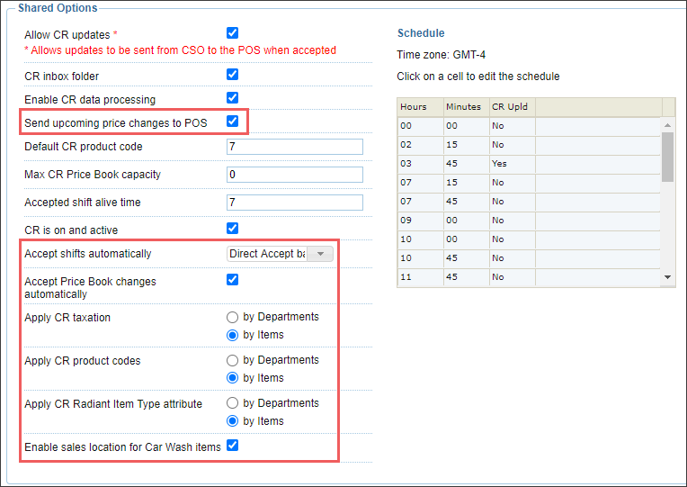This screenshot has width=687, height=487.
Task: Select by Departments for Apply CR taxation
Action: pyautogui.click(x=232, y=317)
